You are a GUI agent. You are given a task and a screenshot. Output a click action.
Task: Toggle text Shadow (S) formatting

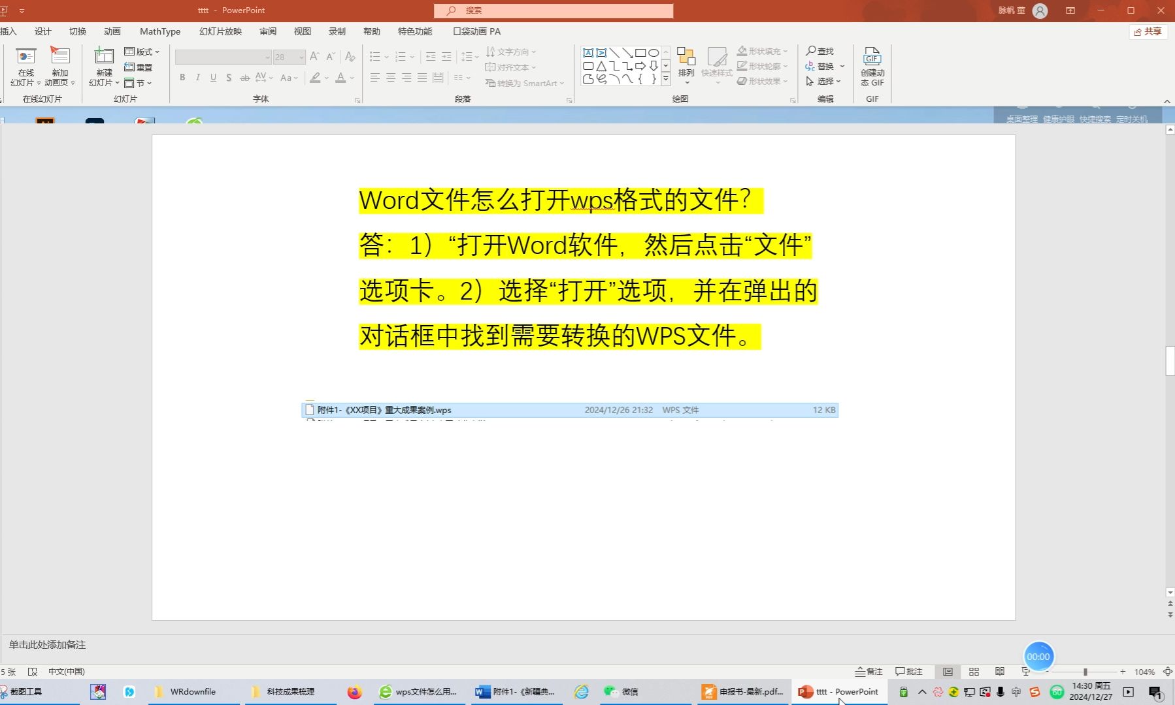pos(229,78)
